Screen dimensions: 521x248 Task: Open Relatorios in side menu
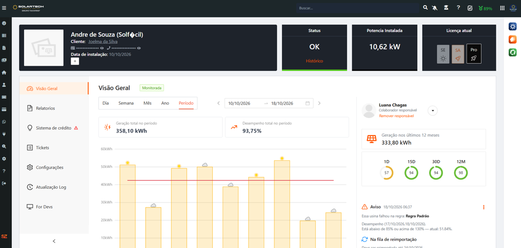pos(53,108)
